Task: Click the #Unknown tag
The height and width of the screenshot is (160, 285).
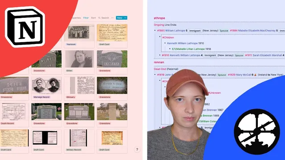Action: [x=215, y=93]
